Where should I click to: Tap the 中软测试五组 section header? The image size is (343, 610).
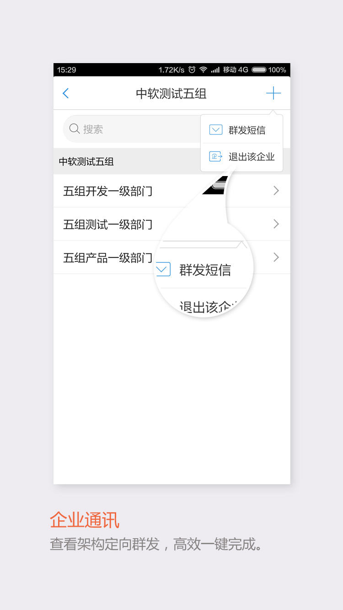click(172, 161)
